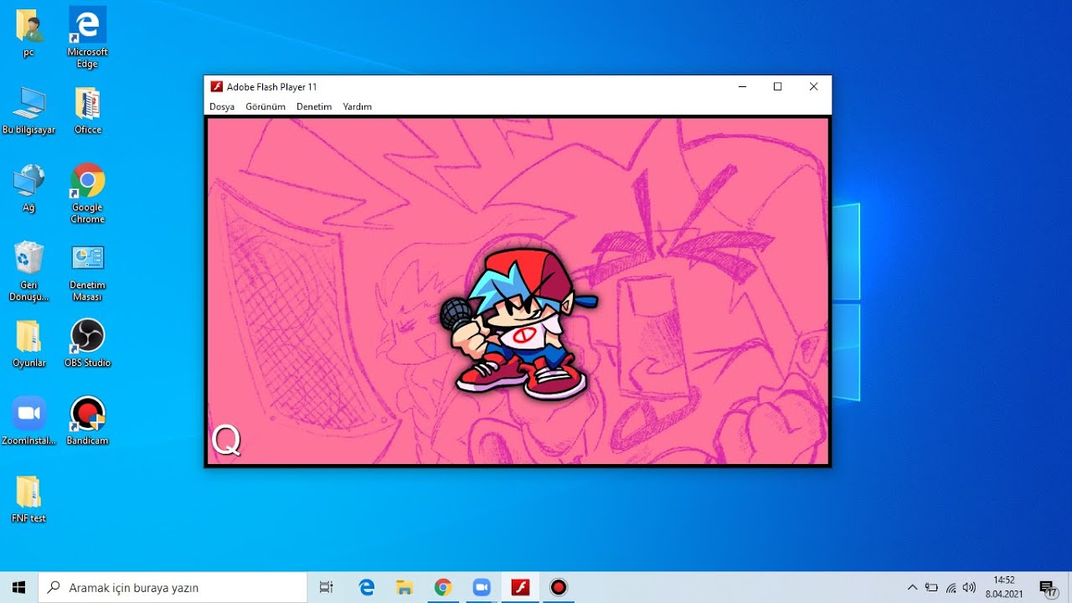Viewport: 1072px width, 603px height.
Task: Open the Yardım menu
Action: coord(357,106)
